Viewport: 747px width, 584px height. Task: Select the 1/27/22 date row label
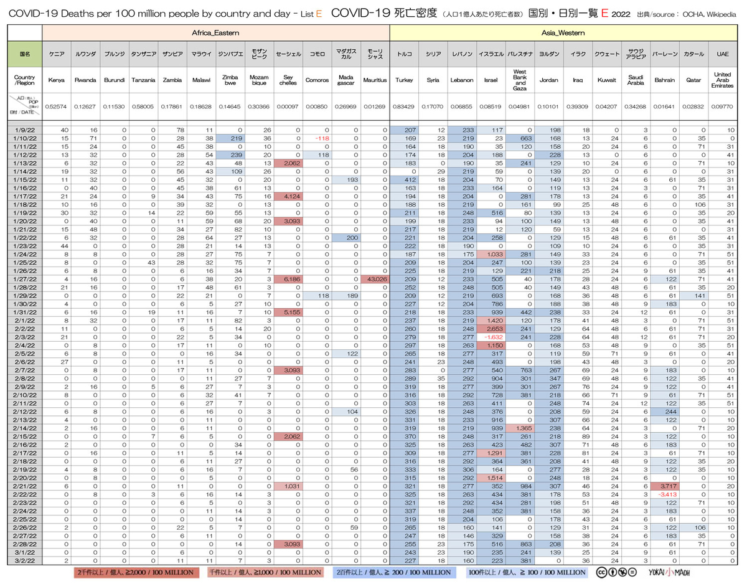(x=26, y=278)
